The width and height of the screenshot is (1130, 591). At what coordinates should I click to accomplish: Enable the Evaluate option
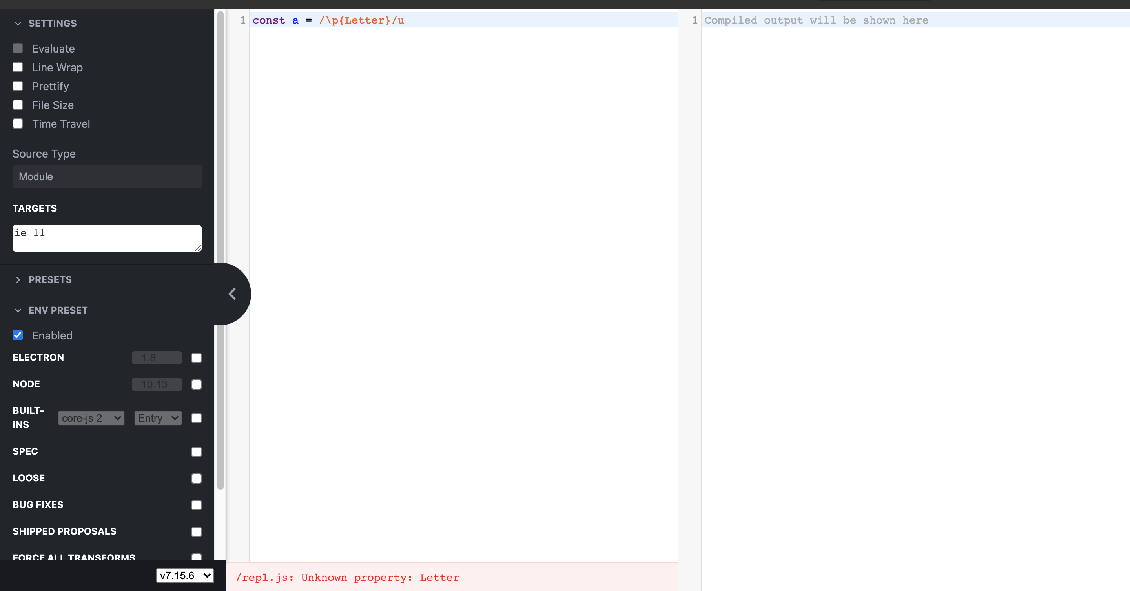[18, 48]
